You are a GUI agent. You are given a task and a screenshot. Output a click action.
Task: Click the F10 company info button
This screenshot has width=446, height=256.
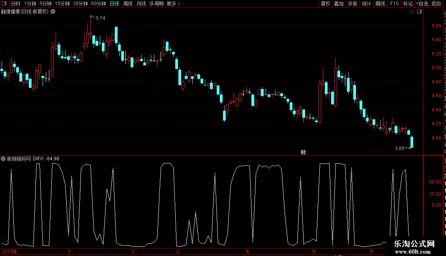(394, 4)
